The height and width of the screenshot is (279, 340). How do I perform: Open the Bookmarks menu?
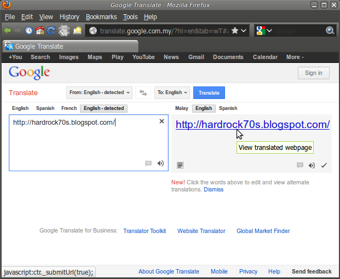[101, 17]
